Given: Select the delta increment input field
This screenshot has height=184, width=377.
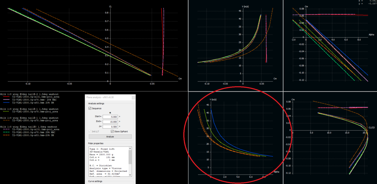Looking at the screenshot, I should coord(112,126).
